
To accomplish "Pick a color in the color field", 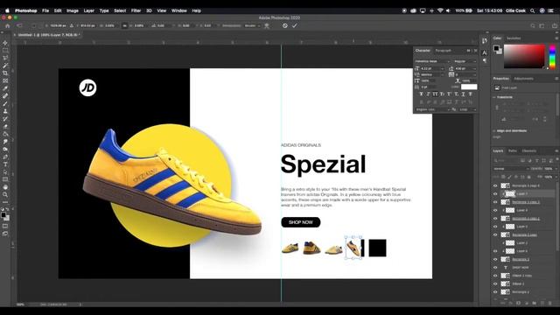I will point(524,56).
